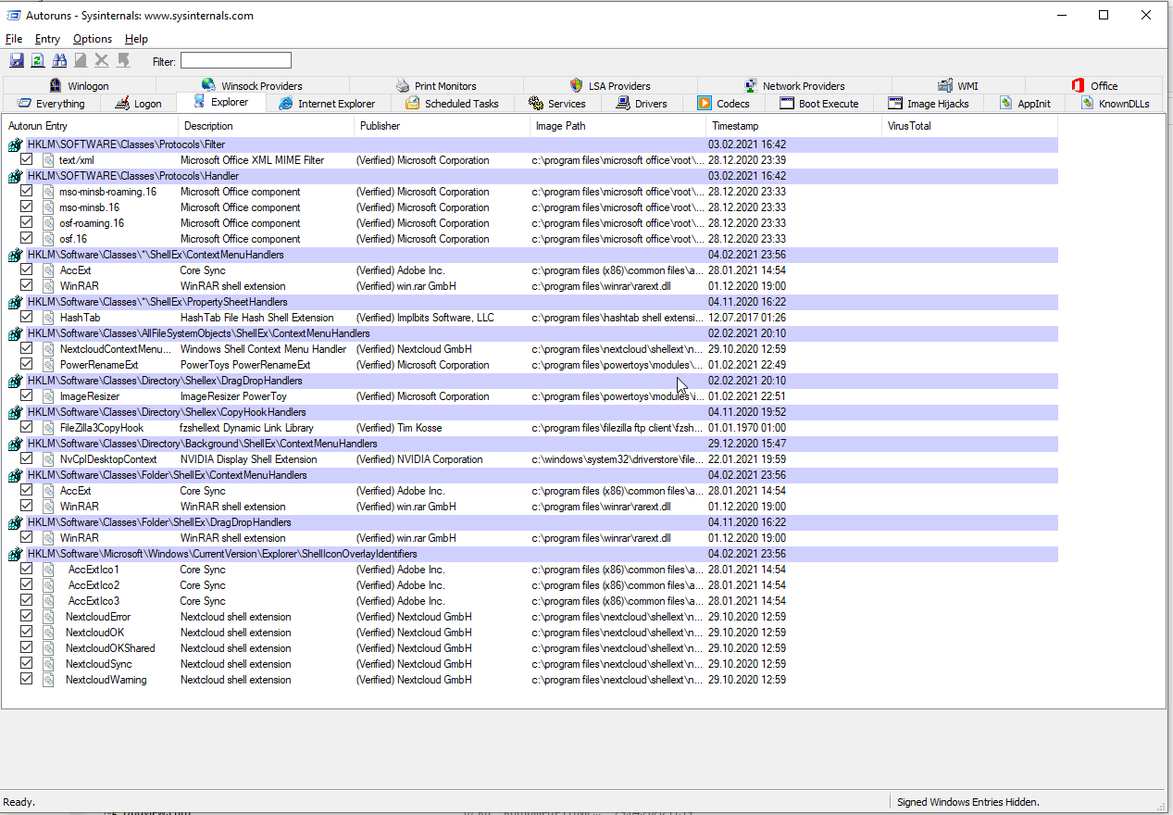Sort by Image Path column header
1173x815 pixels.
tap(618, 126)
